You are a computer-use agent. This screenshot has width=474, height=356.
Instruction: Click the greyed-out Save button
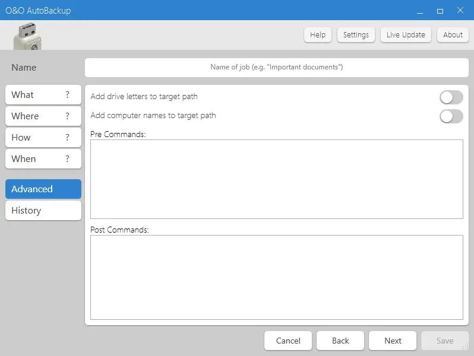445,341
